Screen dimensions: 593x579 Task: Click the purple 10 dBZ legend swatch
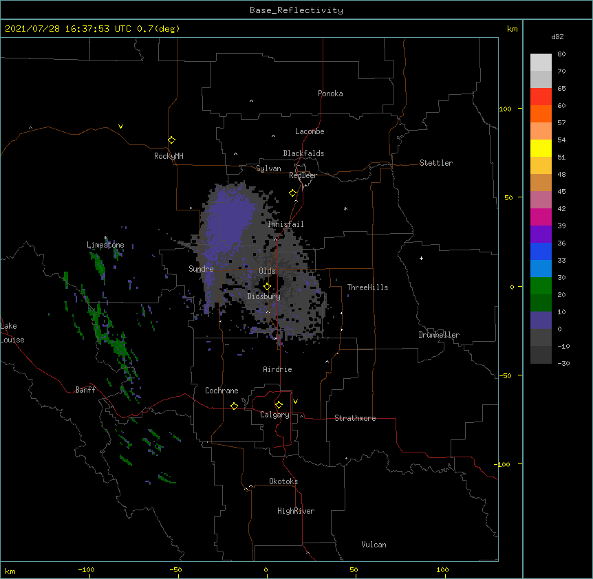(x=541, y=320)
